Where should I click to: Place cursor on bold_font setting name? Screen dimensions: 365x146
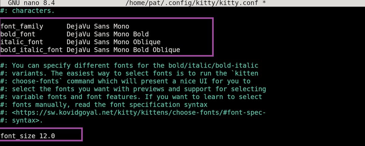tap(18, 34)
